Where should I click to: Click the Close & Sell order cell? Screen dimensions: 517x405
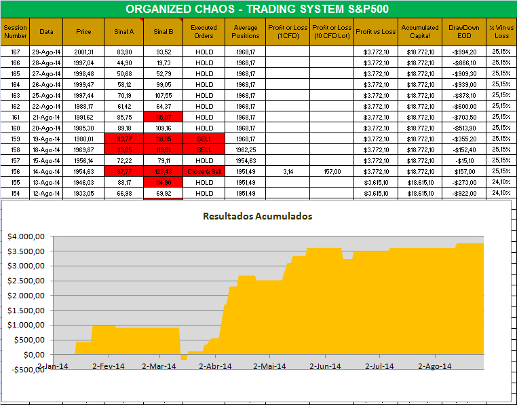point(204,171)
